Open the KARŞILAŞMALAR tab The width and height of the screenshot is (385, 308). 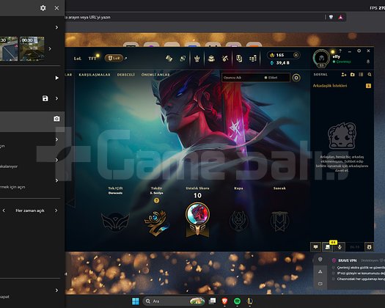[x=95, y=75]
